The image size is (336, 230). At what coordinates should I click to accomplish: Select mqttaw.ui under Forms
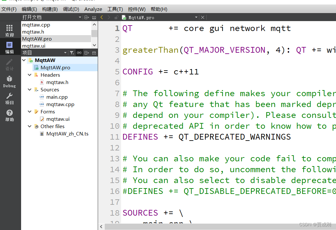pos(58,119)
